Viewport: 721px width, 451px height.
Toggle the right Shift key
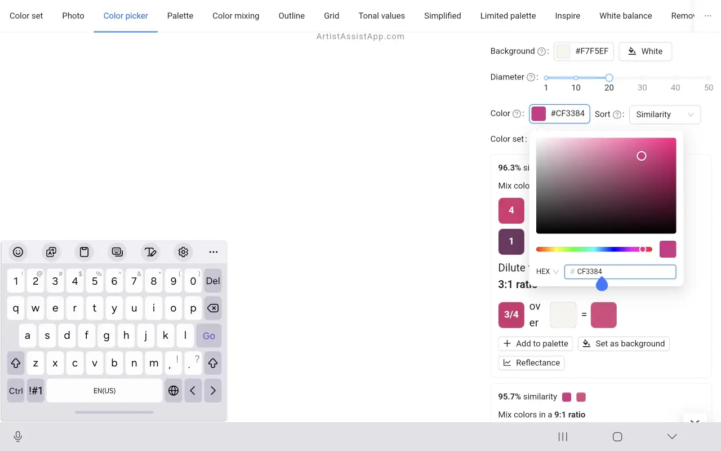pos(212,363)
